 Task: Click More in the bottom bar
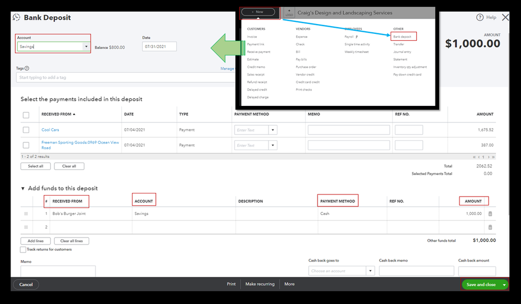click(x=289, y=284)
